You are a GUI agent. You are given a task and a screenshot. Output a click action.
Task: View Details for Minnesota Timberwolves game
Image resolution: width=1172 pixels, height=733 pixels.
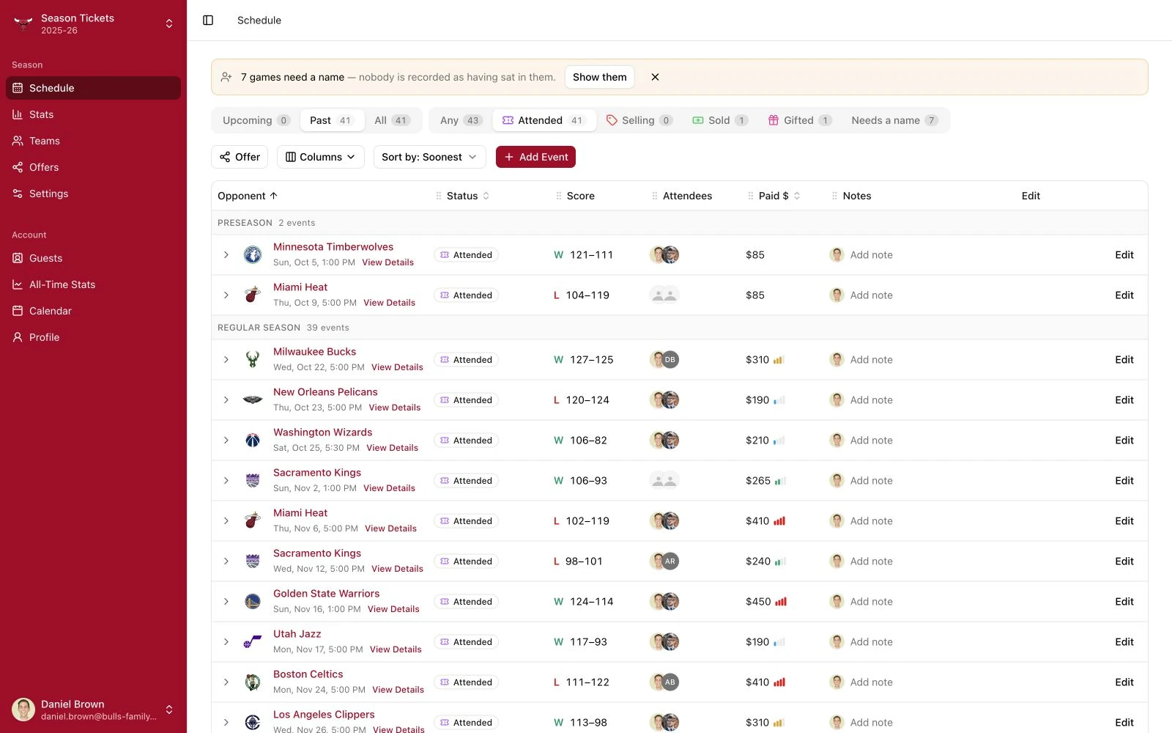click(387, 262)
